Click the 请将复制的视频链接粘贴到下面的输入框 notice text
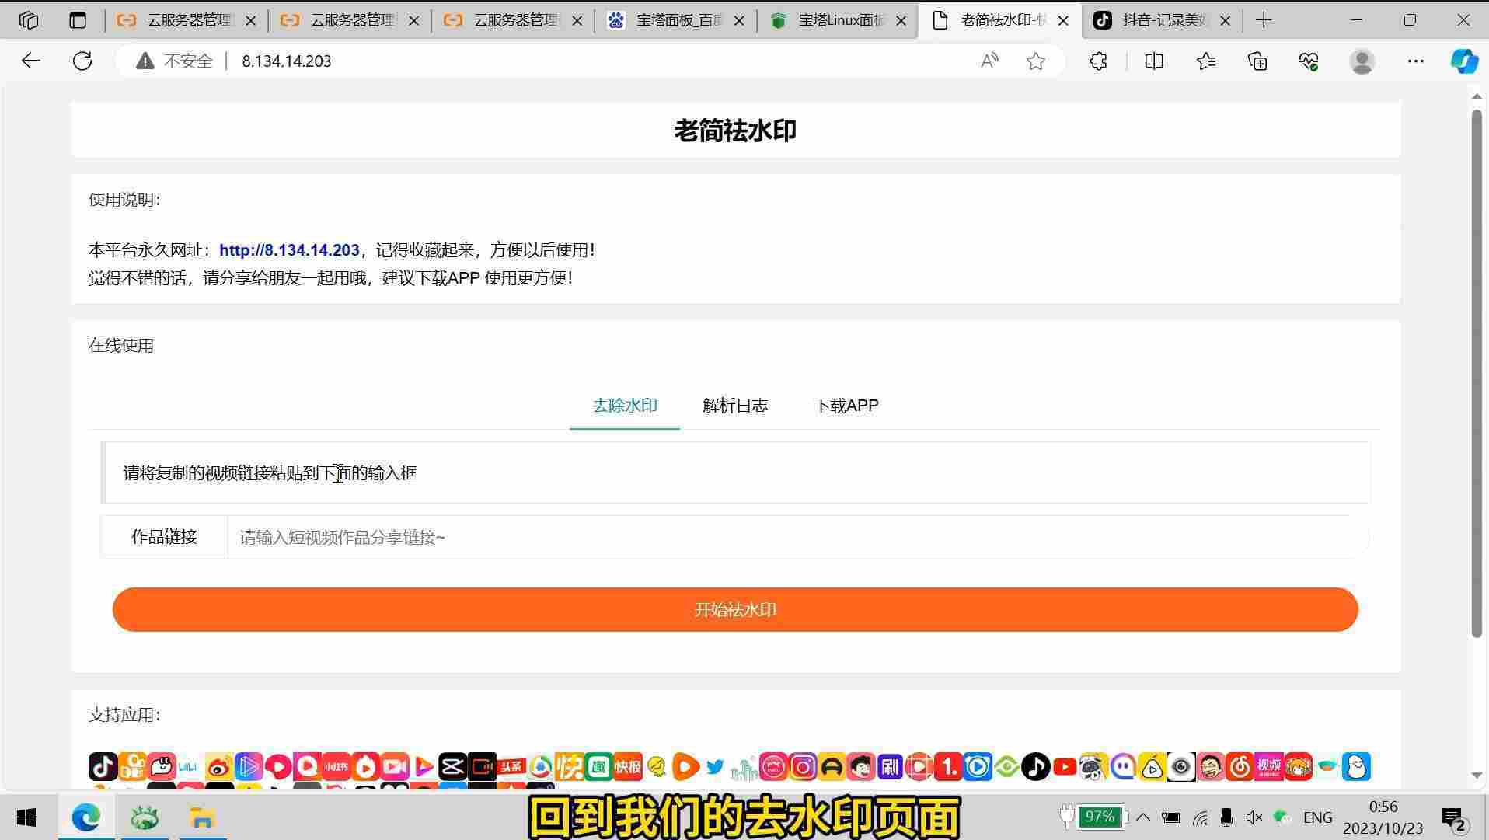Image resolution: width=1489 pixels, height=840 pixels. click(270, 473)
